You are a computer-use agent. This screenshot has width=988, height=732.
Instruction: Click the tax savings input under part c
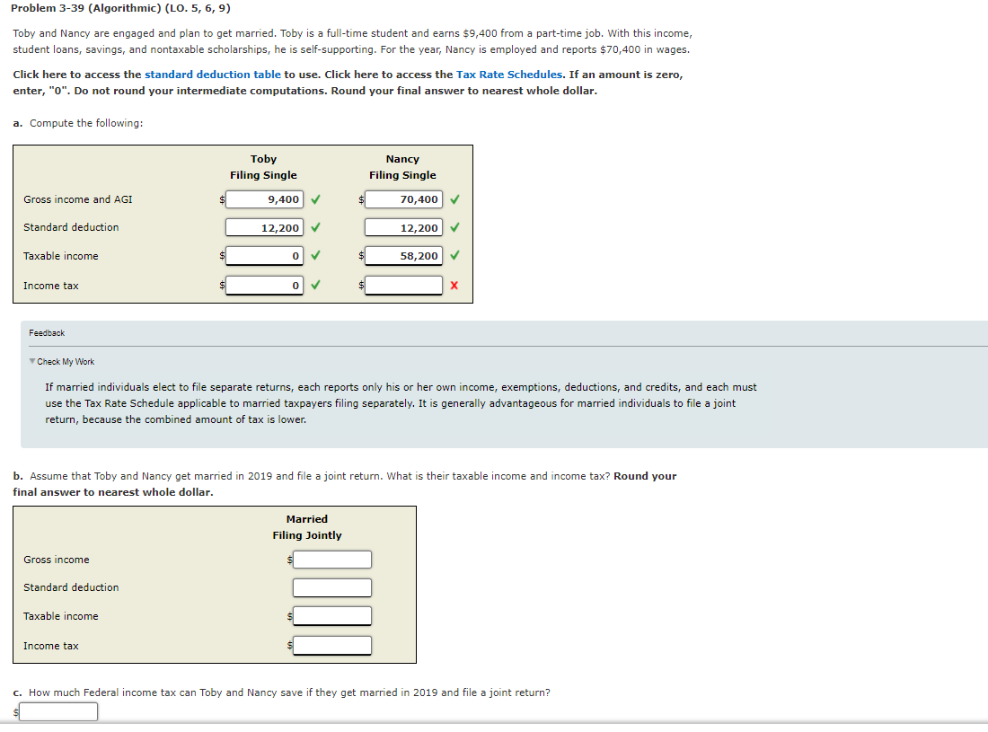(x=57, y=710)
